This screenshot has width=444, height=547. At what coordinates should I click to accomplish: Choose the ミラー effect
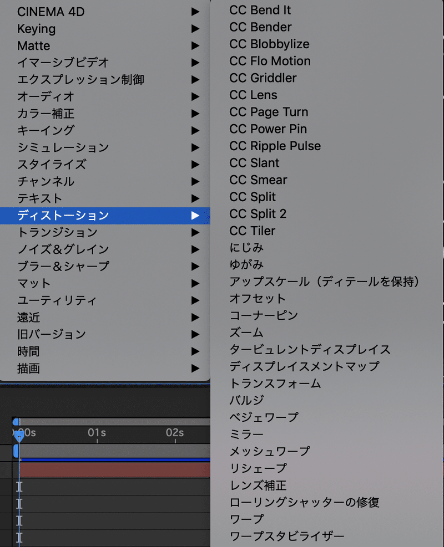[327, 434]
